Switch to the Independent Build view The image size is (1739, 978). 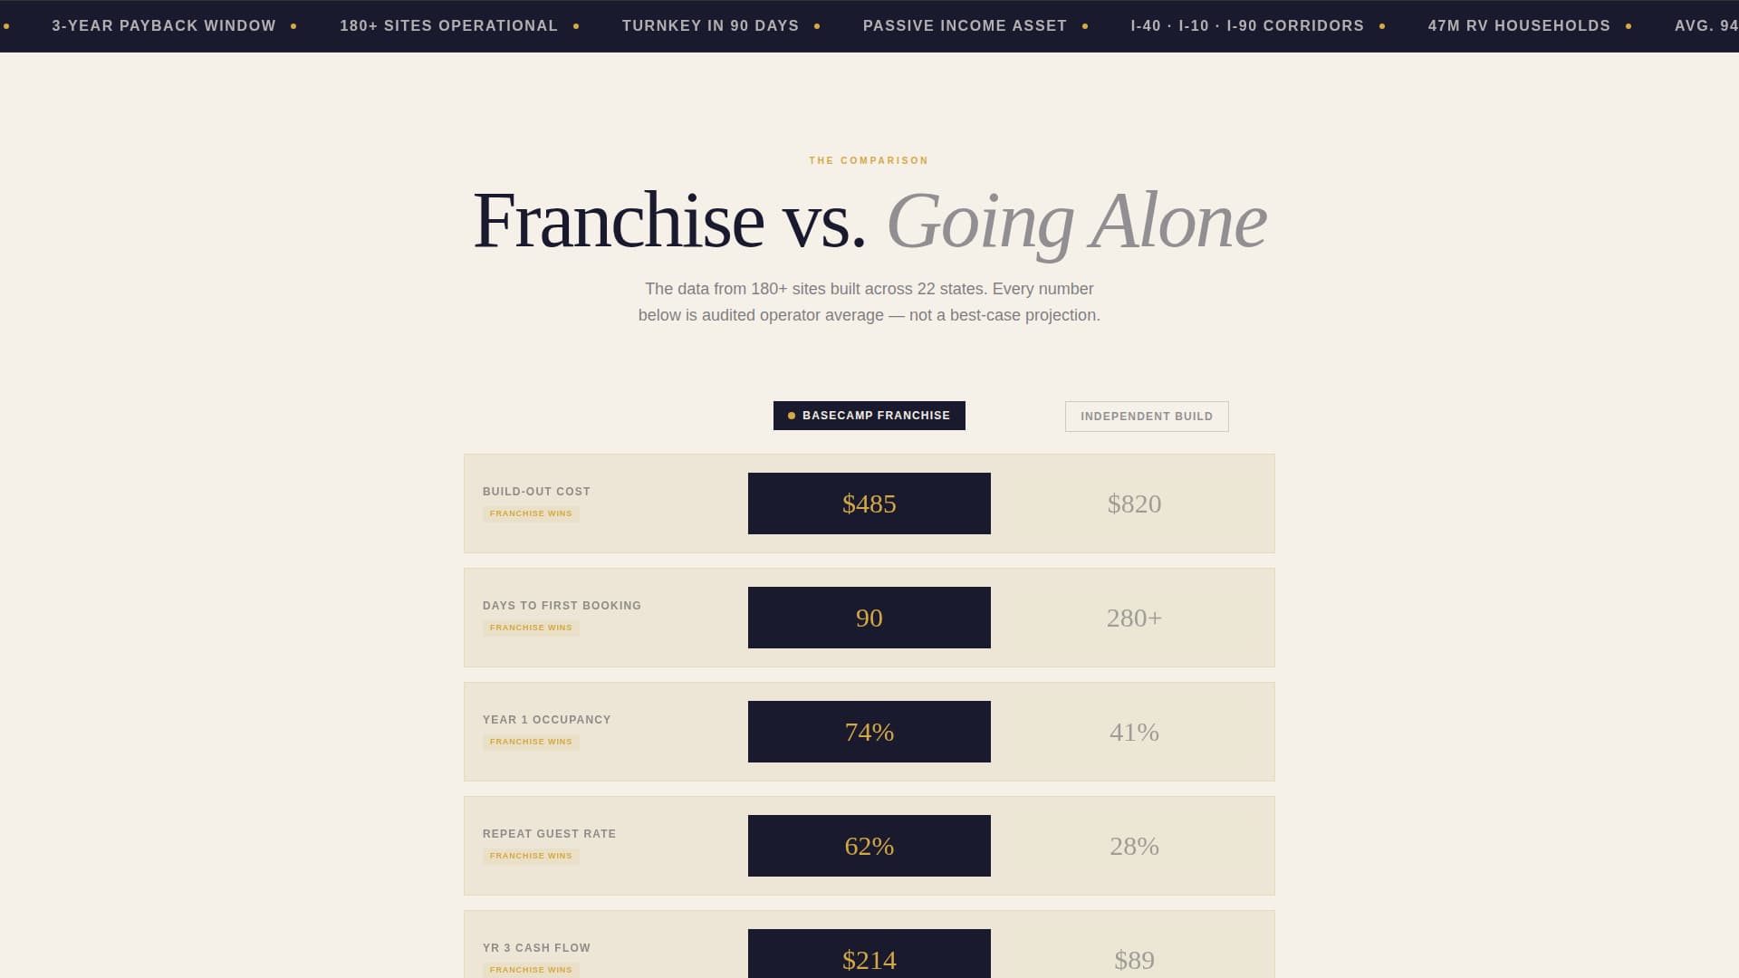point(1146,417)
